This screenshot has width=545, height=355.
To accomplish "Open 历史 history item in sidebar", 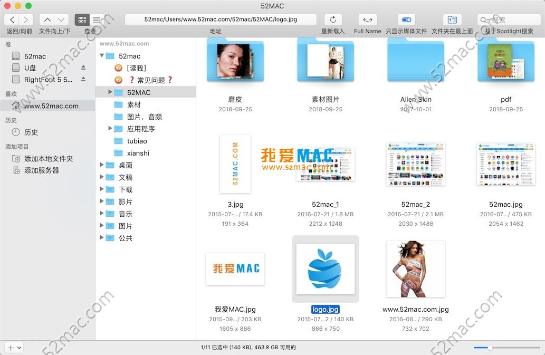I will (25, 132).
